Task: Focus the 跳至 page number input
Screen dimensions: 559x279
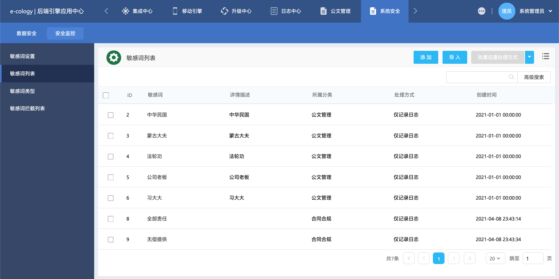Action: pos(533,258)
